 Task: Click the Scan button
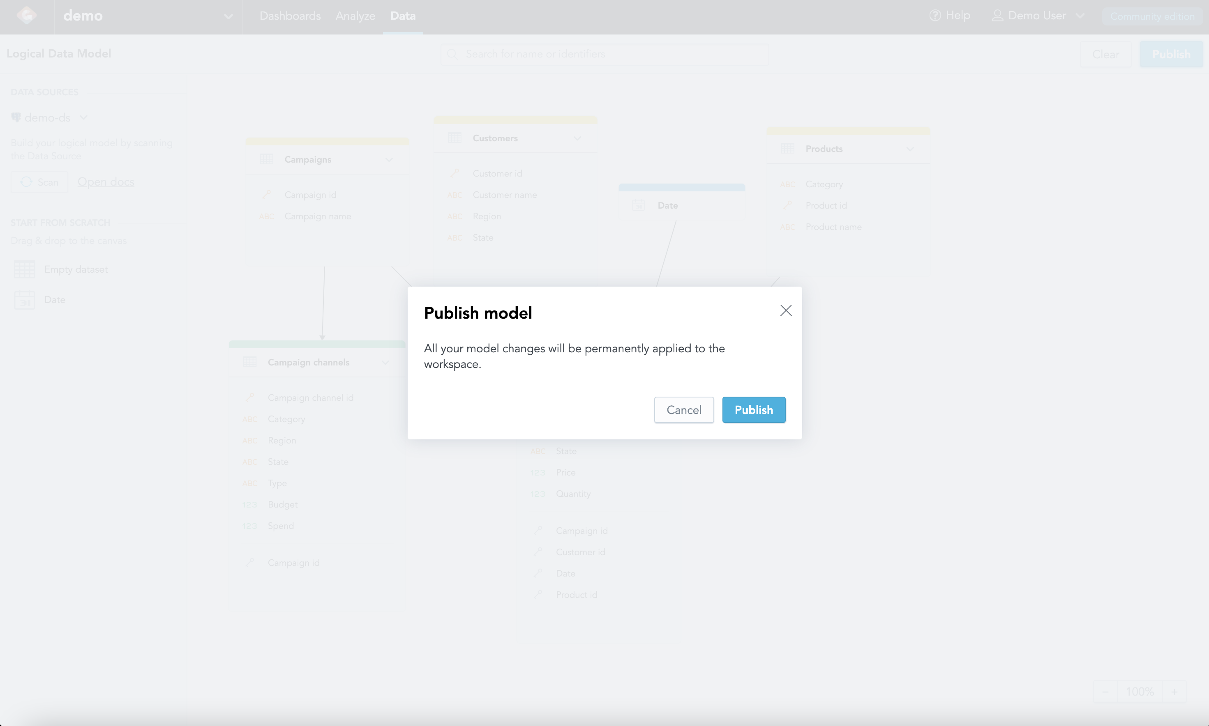[x=39, y=182]
